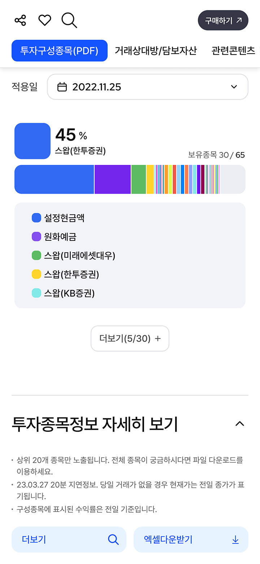Viewport: 260px width, 564px height.
Task: Select the purple segment in holdings bar
Action: (112, 179)
